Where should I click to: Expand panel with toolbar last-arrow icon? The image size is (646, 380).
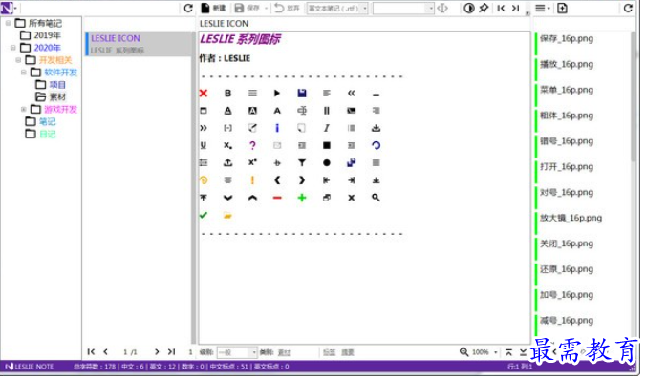pos(515,8)
